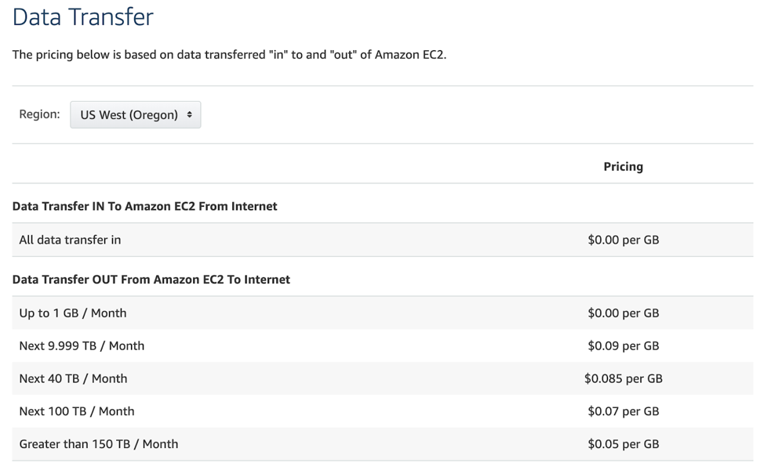Select the Next 100 TB / Month tier
Screen dimensions: 764x470
76,411
